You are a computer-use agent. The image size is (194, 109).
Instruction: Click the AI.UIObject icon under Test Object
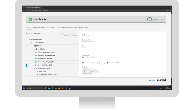[83, 57]
